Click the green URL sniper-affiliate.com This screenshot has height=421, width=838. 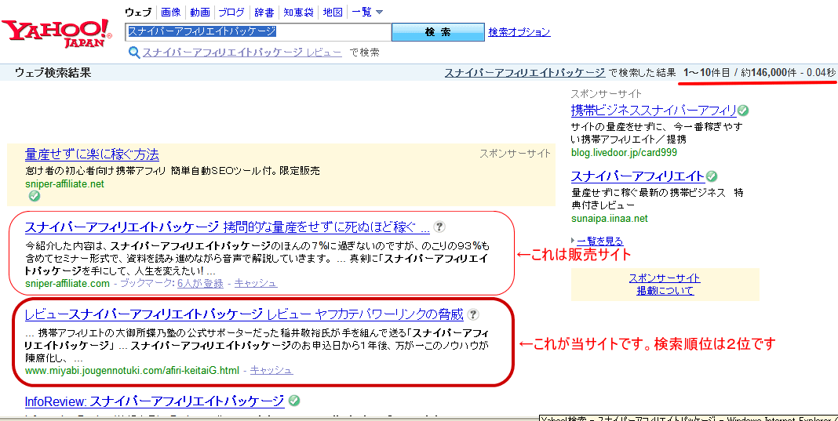click(67, 283)
